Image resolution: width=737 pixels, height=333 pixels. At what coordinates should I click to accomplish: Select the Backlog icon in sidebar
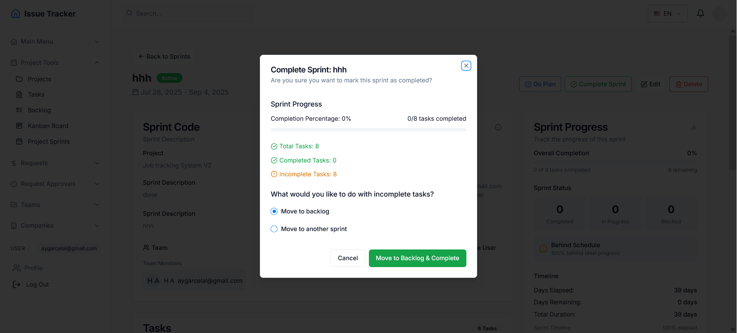tap(19, 110)
